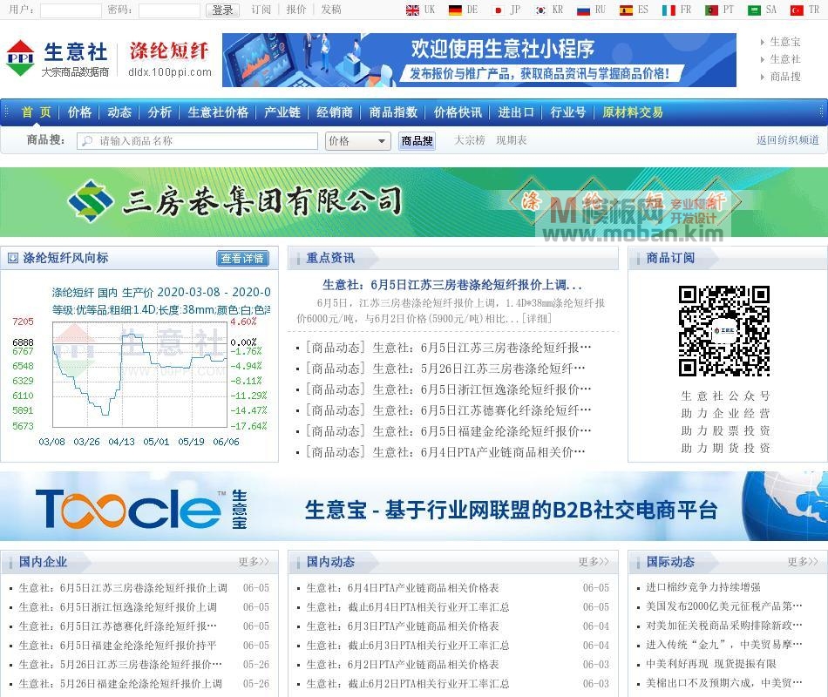This screenshot has width=828, height=697.
Task: Click the Portugal PT flag icon
Action: coord(711,10)
